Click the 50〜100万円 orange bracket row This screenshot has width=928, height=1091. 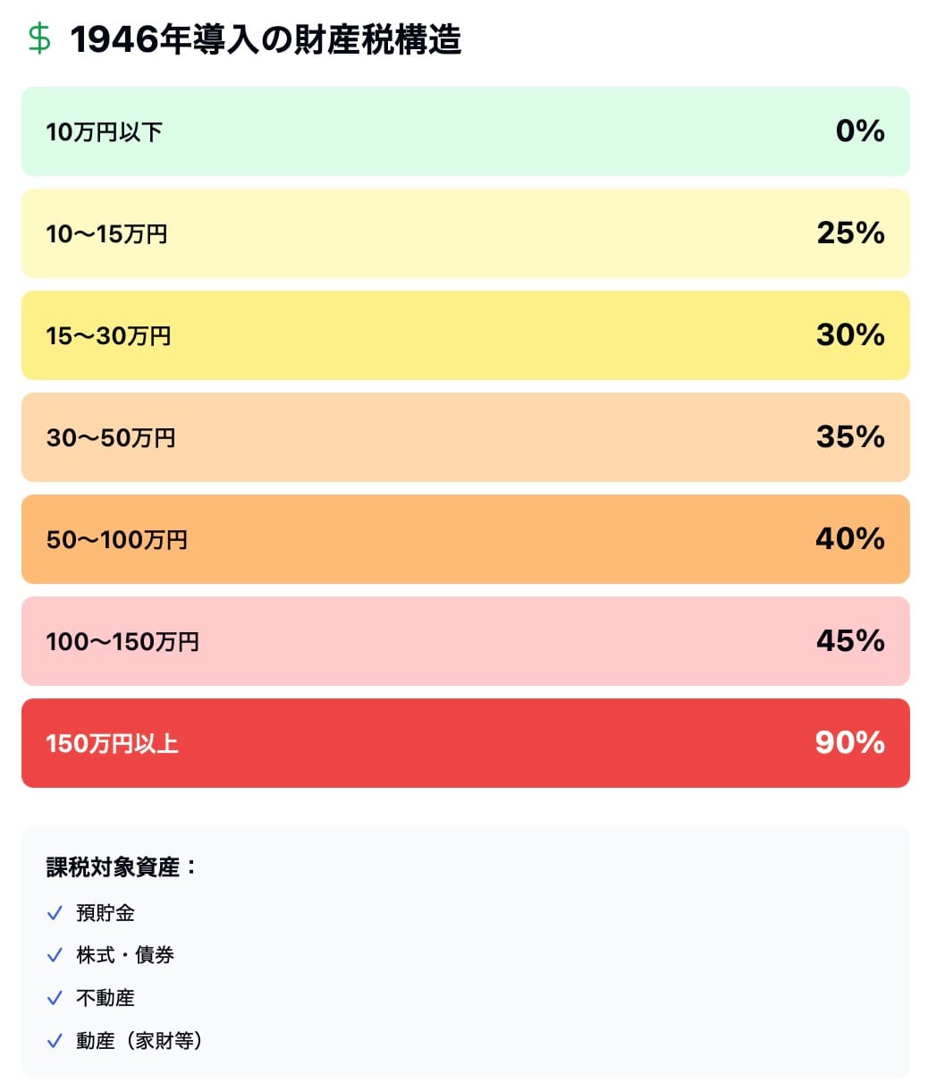pos(465,539)
